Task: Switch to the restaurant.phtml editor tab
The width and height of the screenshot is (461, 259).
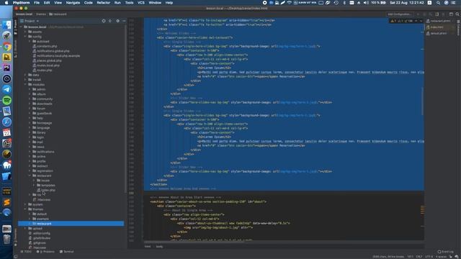Action: click(x=439, y=21)
